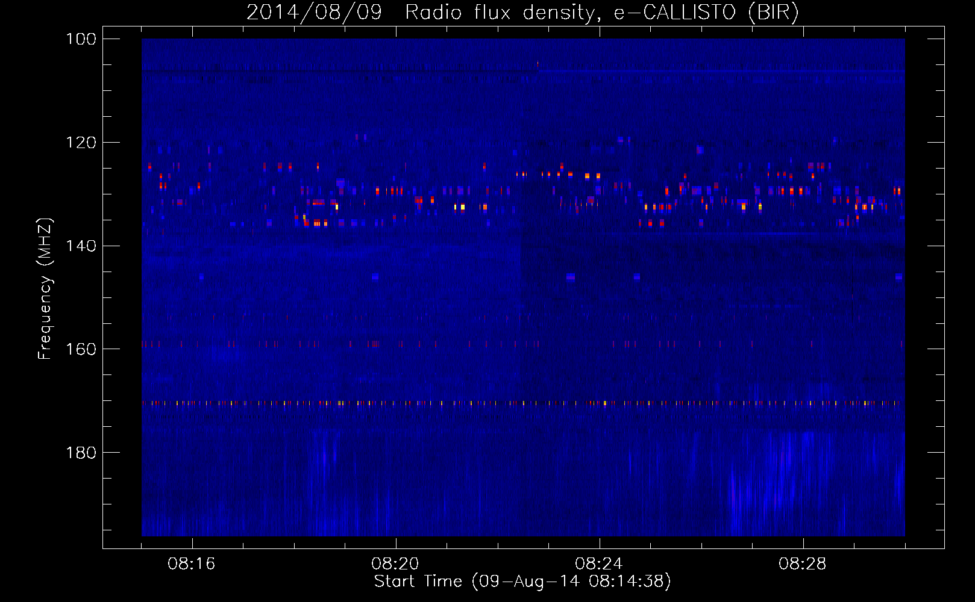Click the 'Start Time (09-Aug-14 08:14:38)' label
The height and width of the screenshot is (602, 975).
pyautogui.click(x=522, y=582)
